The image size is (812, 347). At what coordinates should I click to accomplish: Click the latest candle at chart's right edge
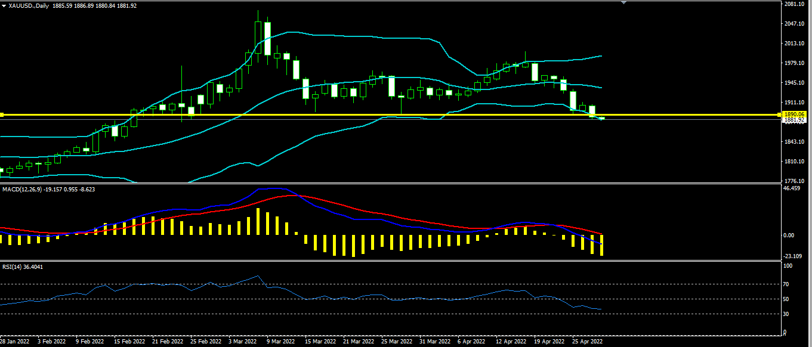click(601, 118)
